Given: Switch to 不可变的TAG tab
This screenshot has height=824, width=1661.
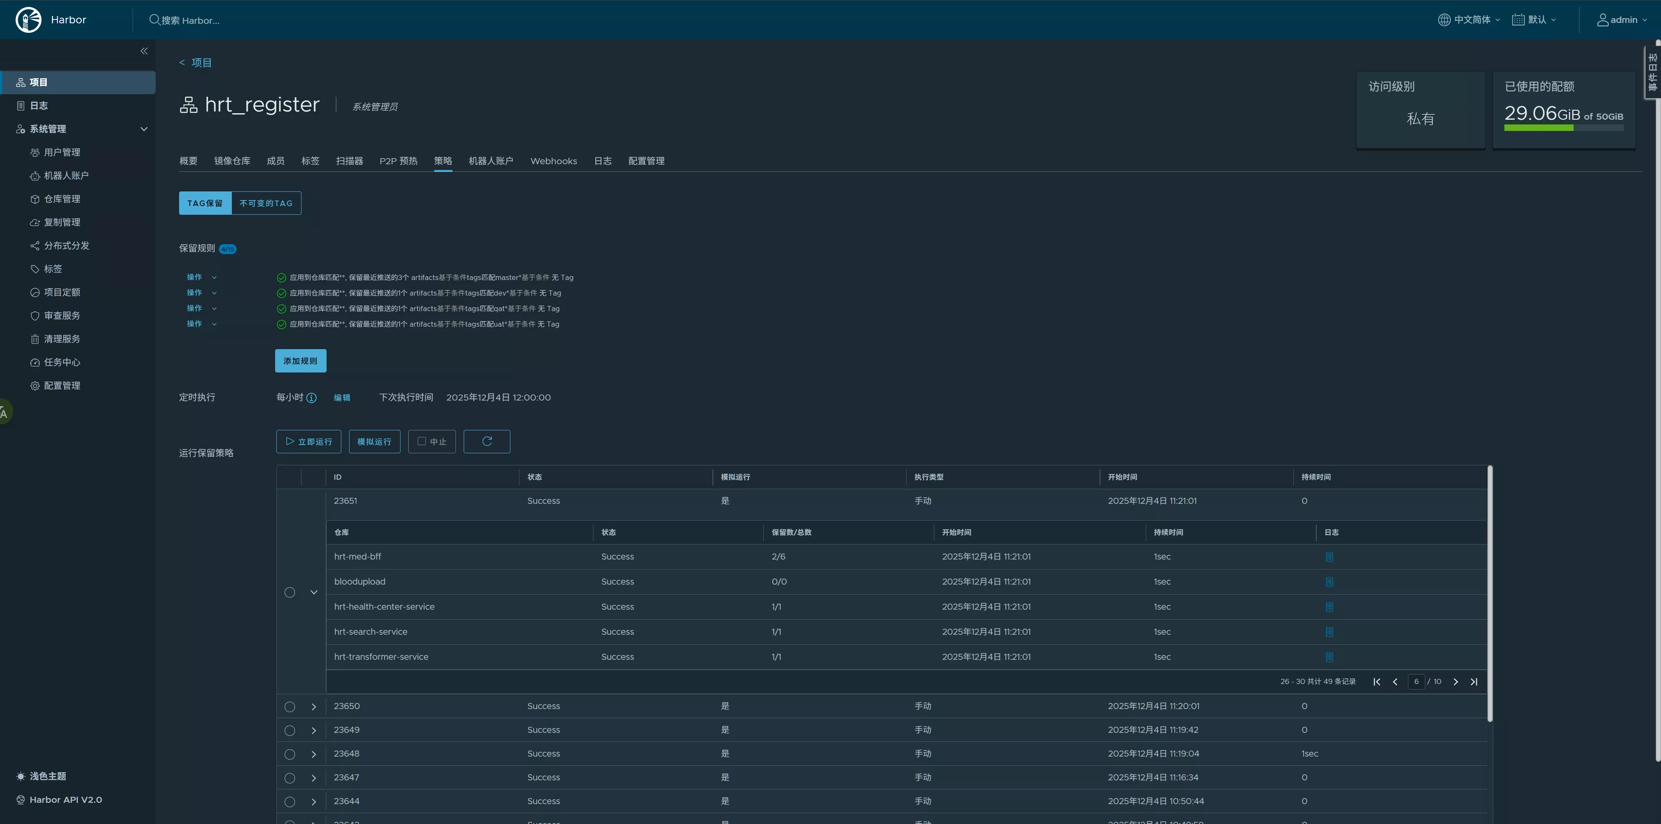Looking at the screenshot, I should point(266,203).
